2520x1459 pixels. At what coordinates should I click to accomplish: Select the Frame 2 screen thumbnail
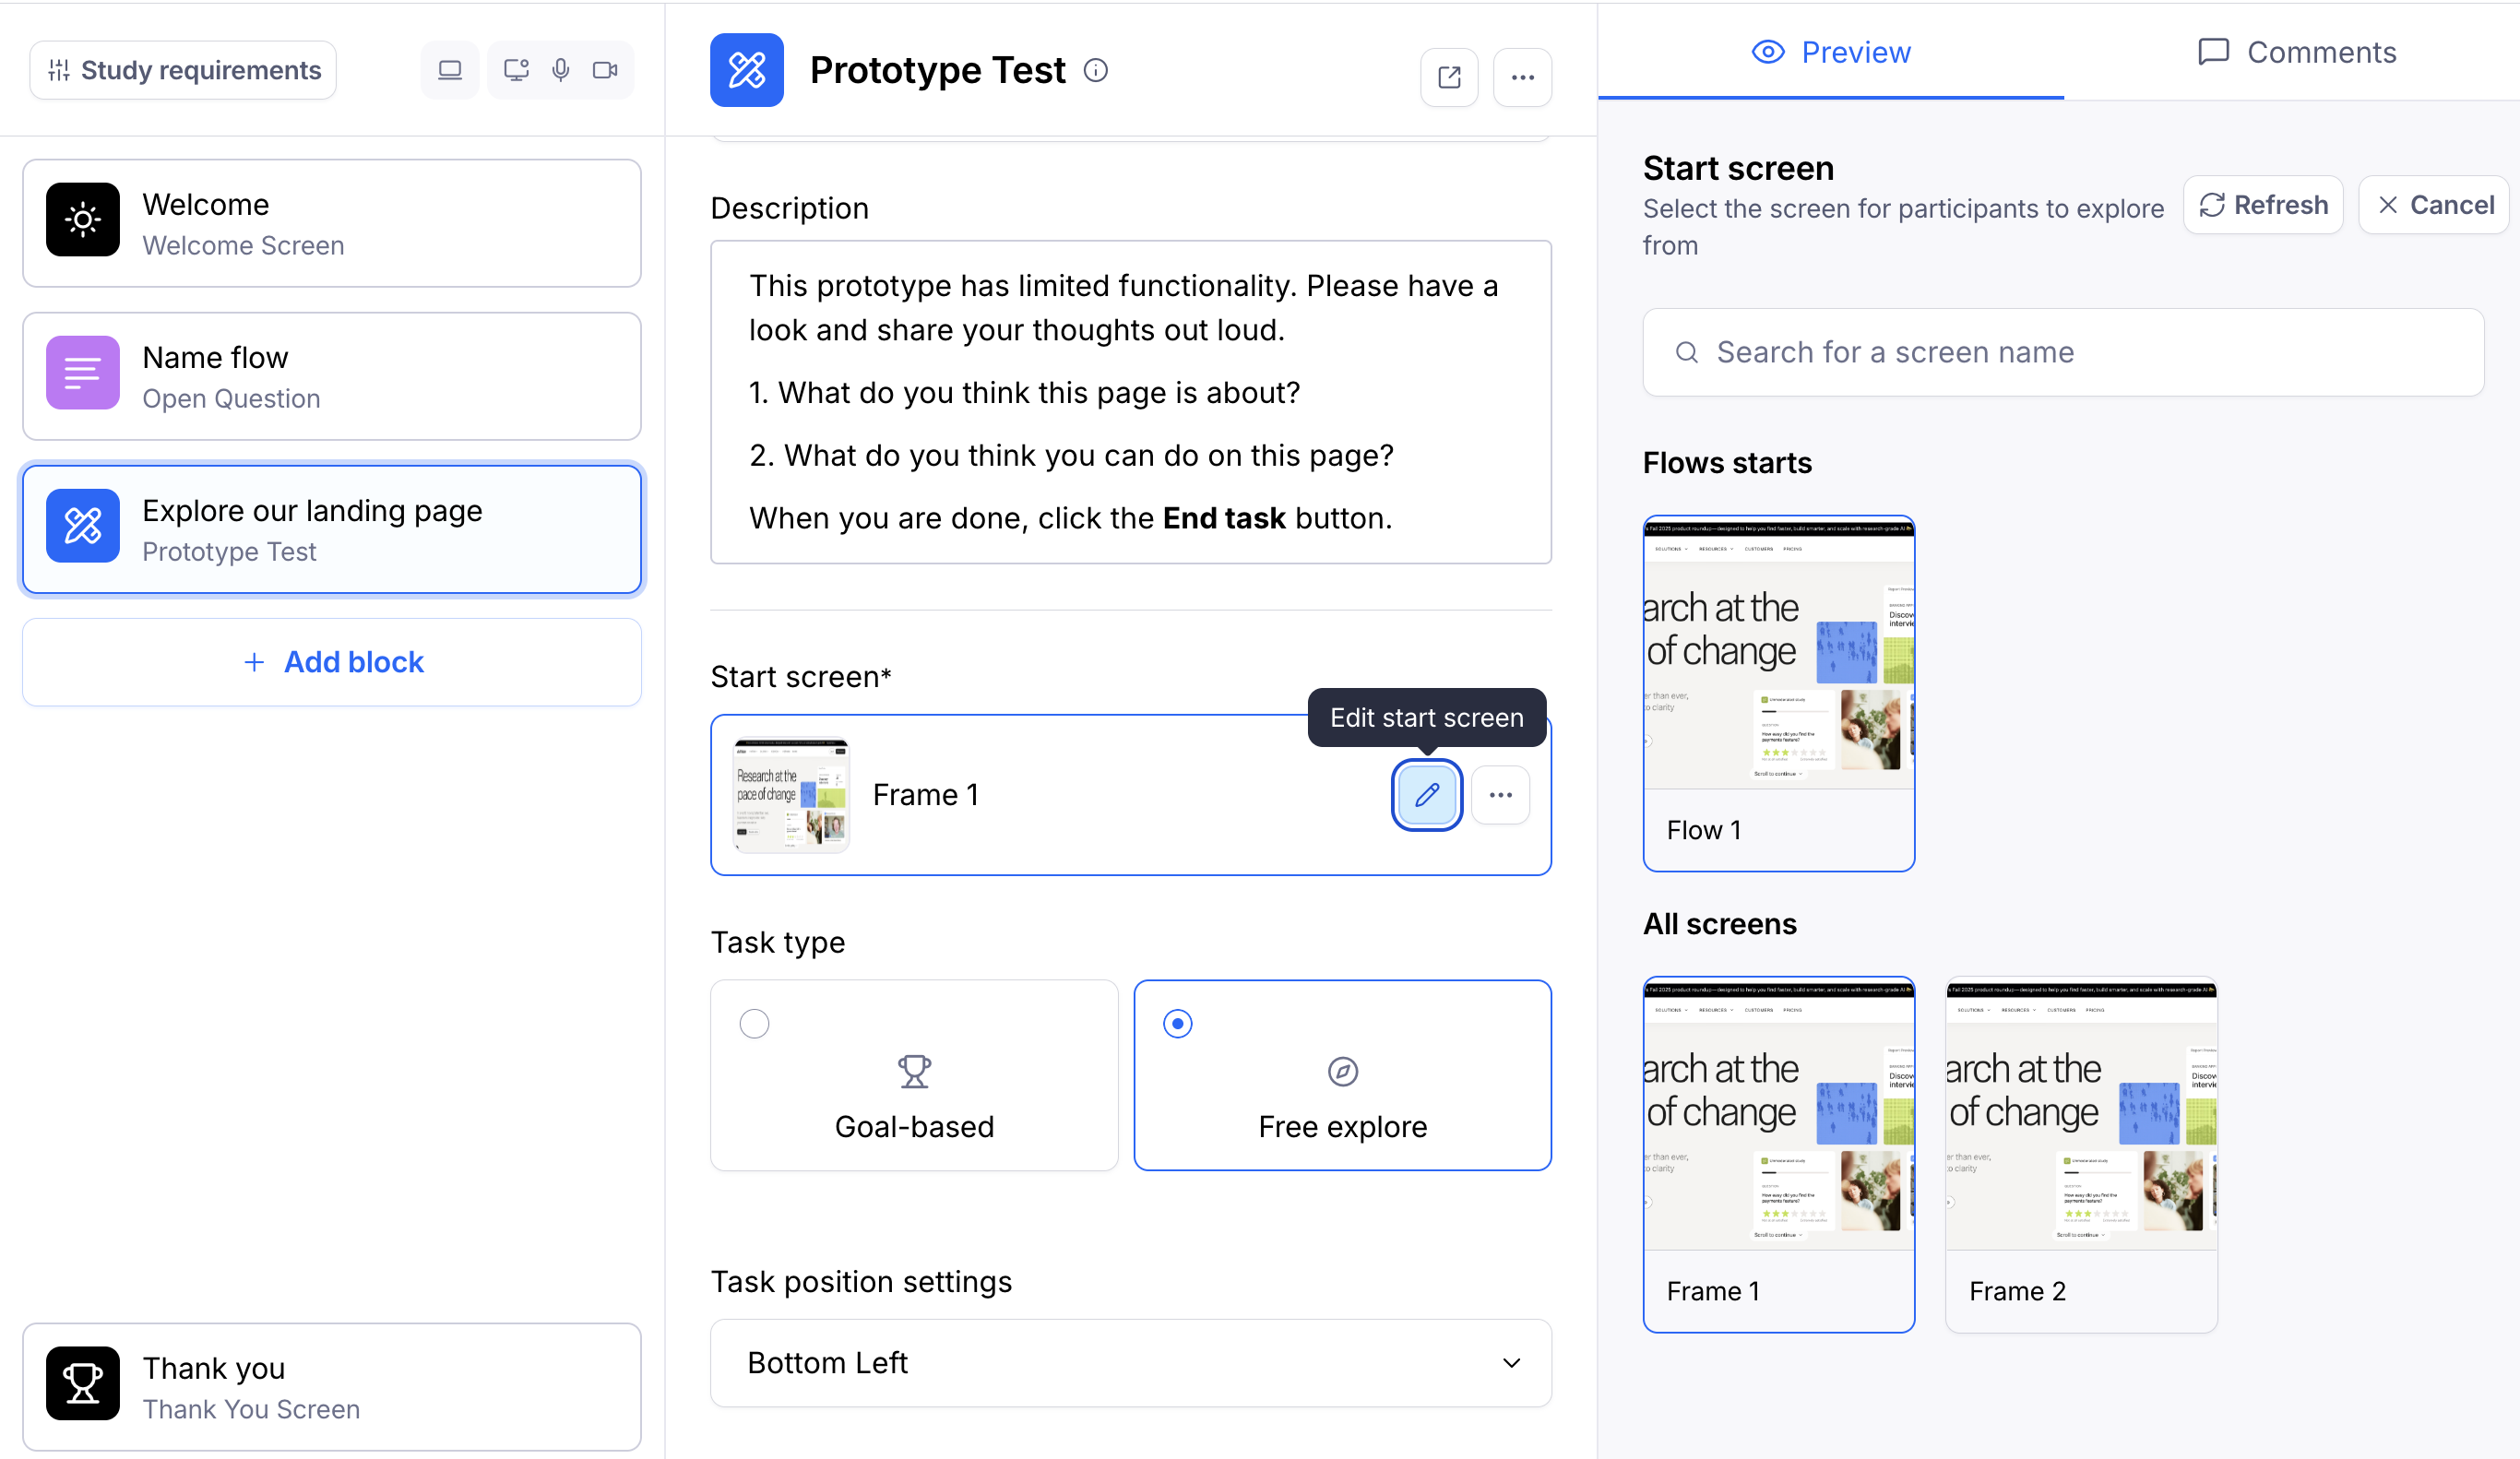click(x=2081, y=1153)
